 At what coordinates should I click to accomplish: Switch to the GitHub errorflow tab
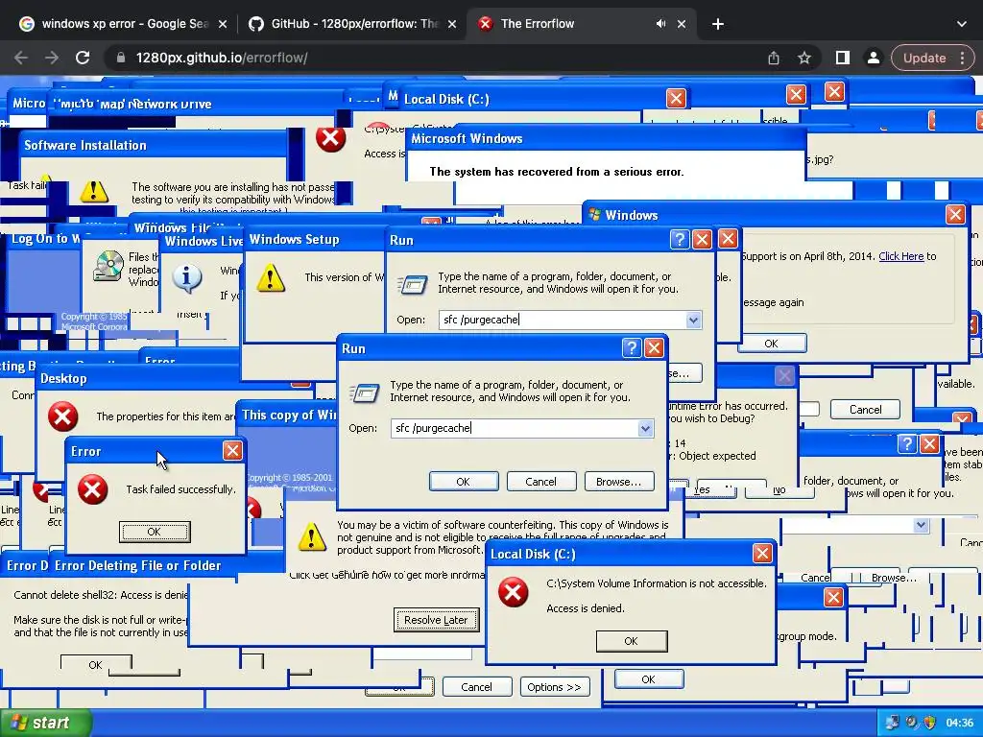coord(353,24)
